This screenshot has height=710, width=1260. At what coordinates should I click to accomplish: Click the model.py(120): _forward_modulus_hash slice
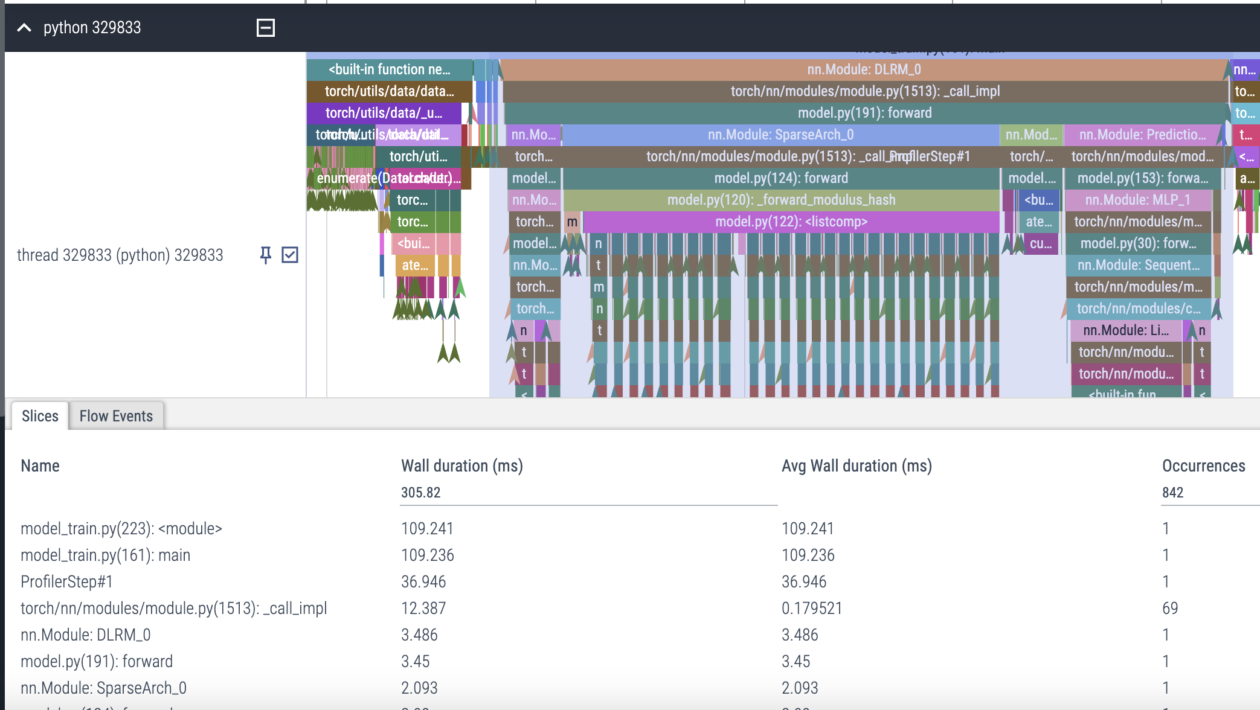(x=780, y=200)
